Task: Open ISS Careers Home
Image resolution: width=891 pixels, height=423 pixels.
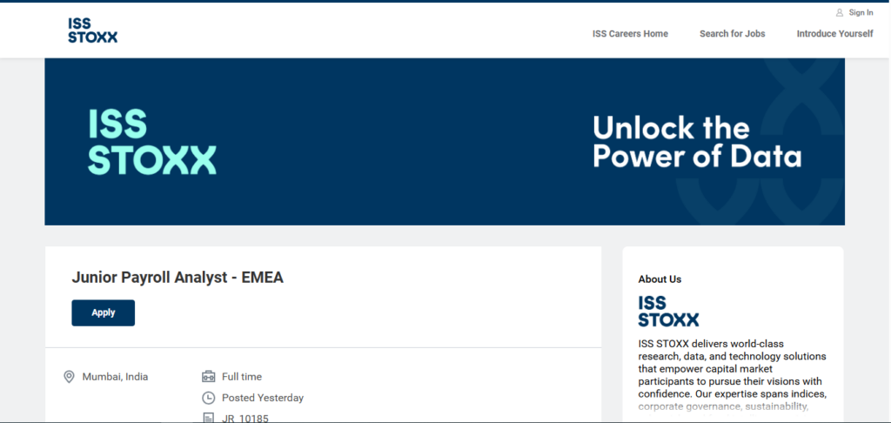Action: [630, 34]
